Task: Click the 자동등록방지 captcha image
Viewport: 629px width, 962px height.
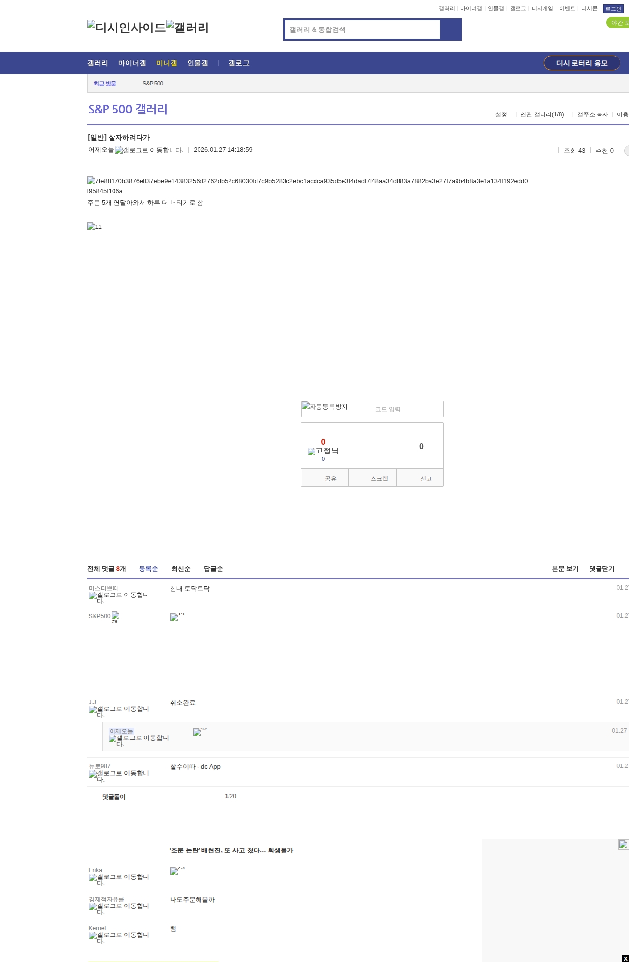Action: [x=325, y=407]
